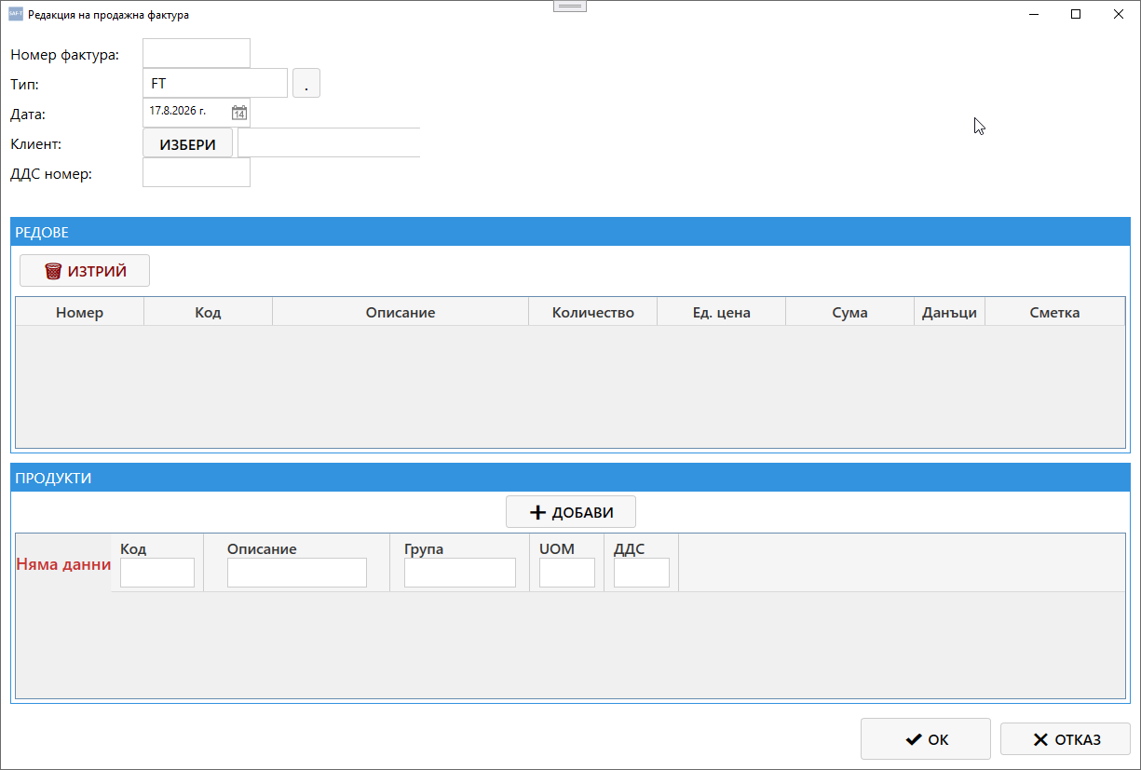Click the Няма данни label
The image size is (1141, 770).
(x=64, y=563)
